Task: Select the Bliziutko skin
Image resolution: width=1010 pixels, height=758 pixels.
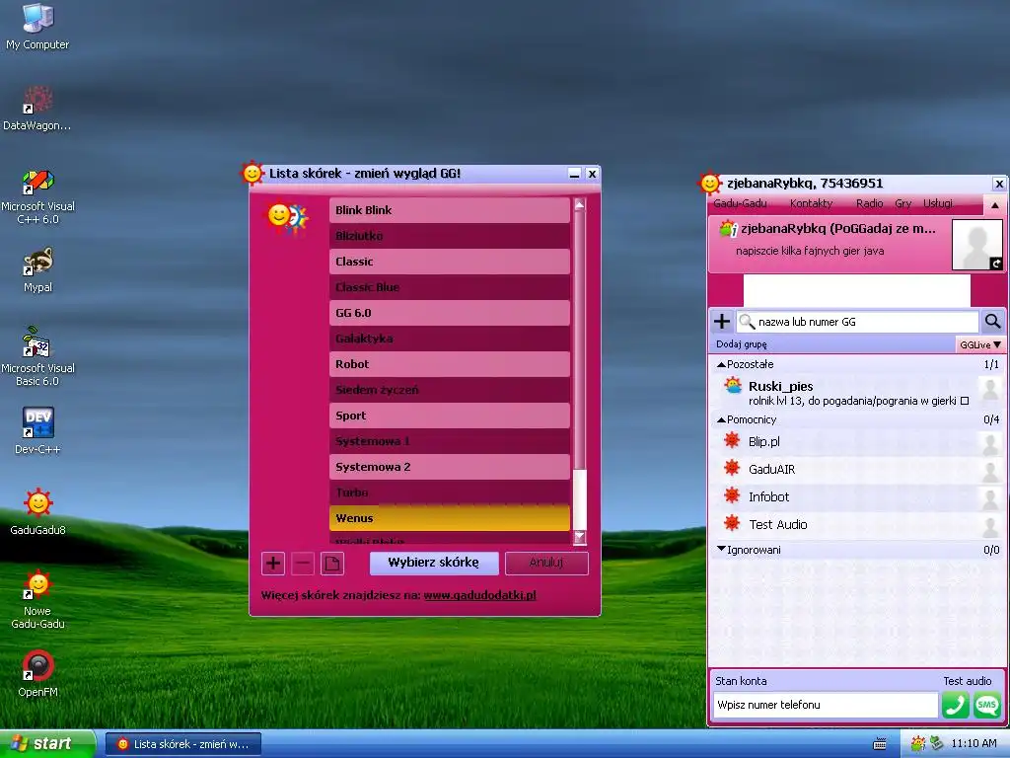Action: pos(450,236)
